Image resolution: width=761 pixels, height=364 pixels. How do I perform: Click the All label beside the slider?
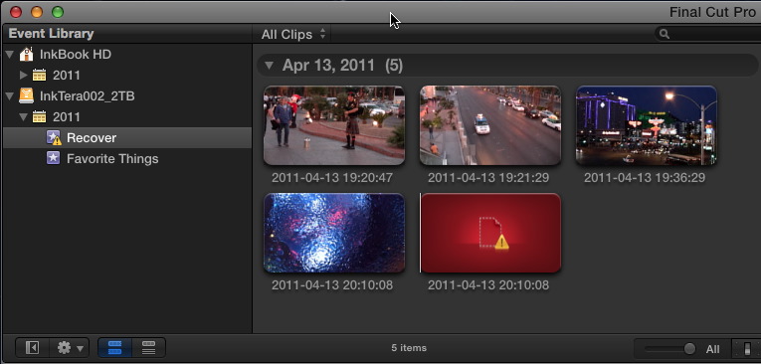[x=713, y=349]
